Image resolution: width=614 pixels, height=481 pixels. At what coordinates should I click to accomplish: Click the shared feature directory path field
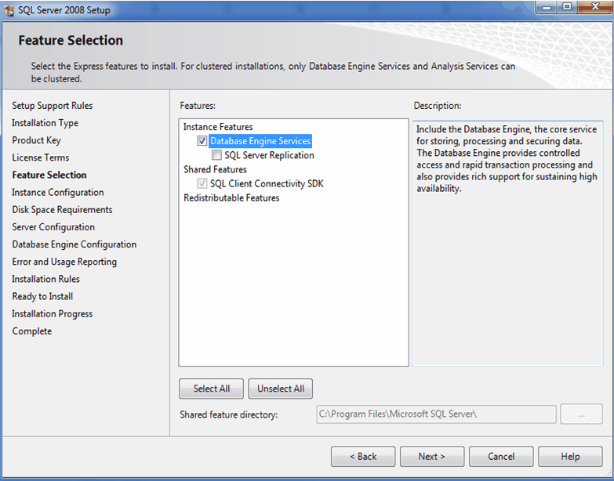coord(436,414)
